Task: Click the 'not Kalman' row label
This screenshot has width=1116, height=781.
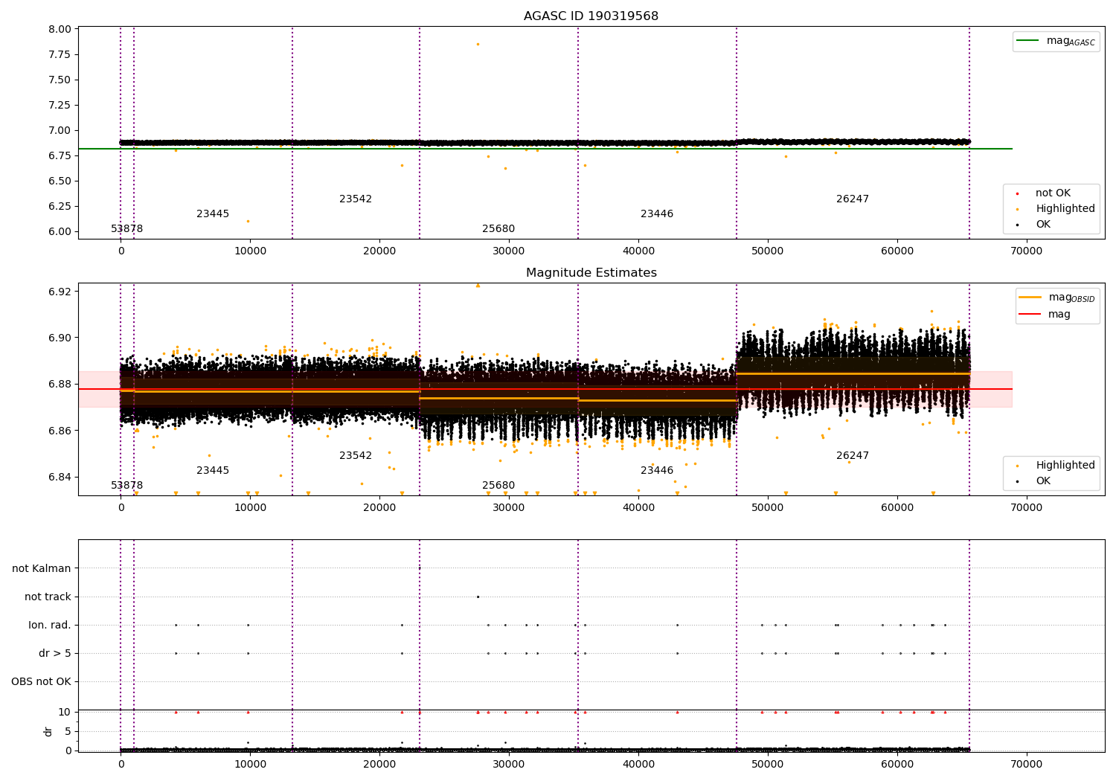Action: [x=42, y=569]
